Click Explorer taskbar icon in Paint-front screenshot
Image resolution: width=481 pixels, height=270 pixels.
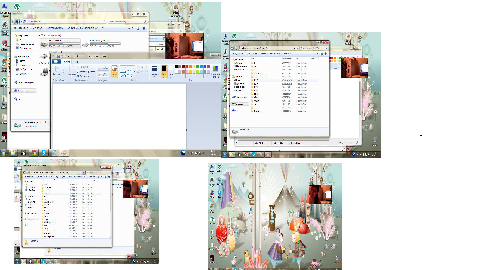point(13,153)
